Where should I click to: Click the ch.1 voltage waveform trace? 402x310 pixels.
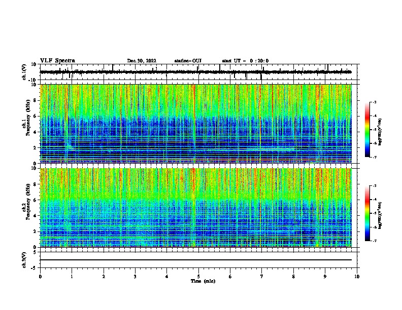195,72
